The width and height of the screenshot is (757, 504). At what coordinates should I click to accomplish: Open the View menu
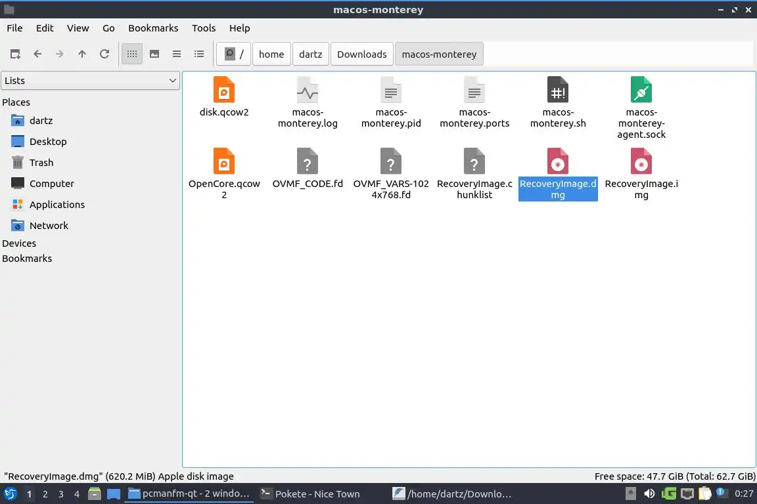pos(78,28)
